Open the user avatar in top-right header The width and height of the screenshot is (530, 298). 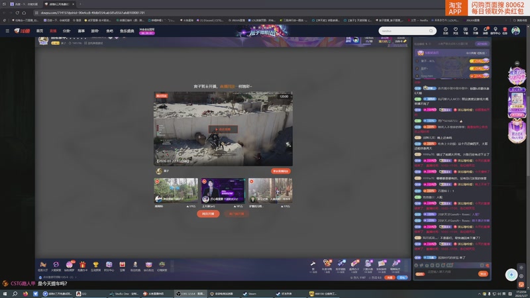(515, 30)
